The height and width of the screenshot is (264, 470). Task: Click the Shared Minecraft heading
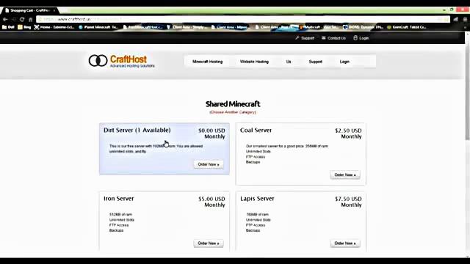pyautogui.click(x=233, y=104)
